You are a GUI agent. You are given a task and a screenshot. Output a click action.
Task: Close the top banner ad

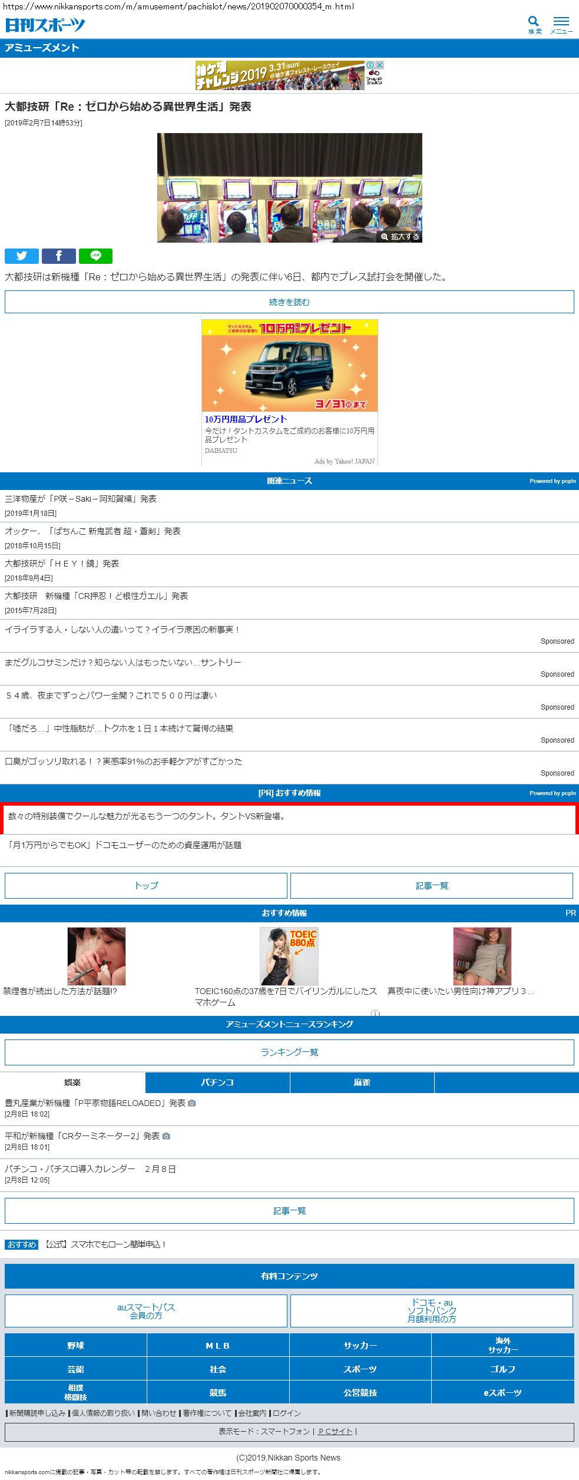(x=380, y=65)
